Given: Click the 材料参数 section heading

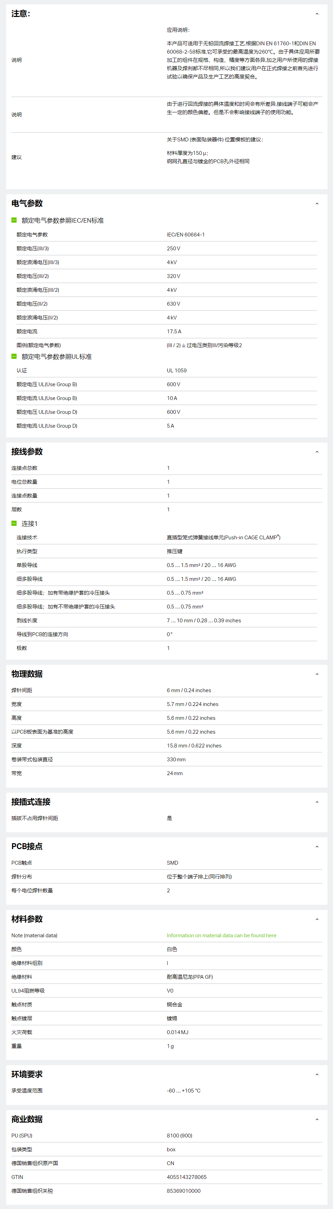Looking at the screenshot, I should (27, 919).
